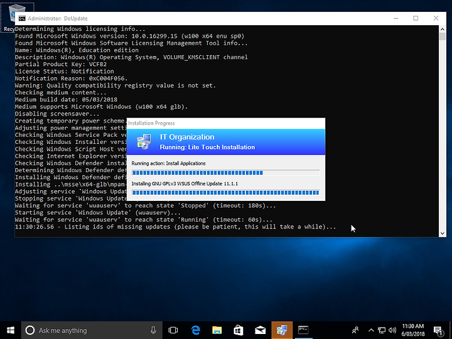
Task: Click the 'License Status: Notification' line
Action: (x=64, y=71)
